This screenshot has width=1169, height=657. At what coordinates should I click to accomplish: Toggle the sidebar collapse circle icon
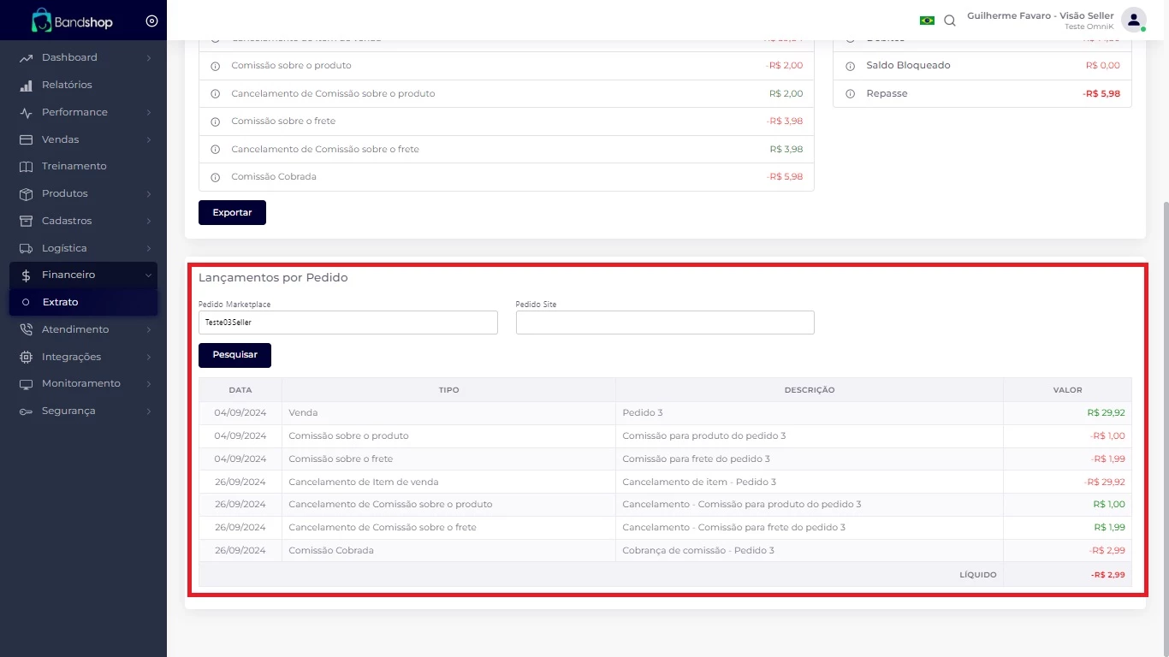pos(151,21)
